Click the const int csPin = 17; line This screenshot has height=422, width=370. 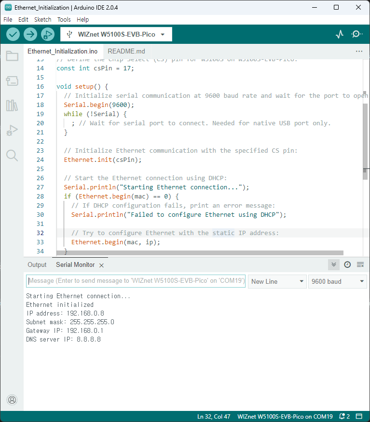(x=95, y=68)
